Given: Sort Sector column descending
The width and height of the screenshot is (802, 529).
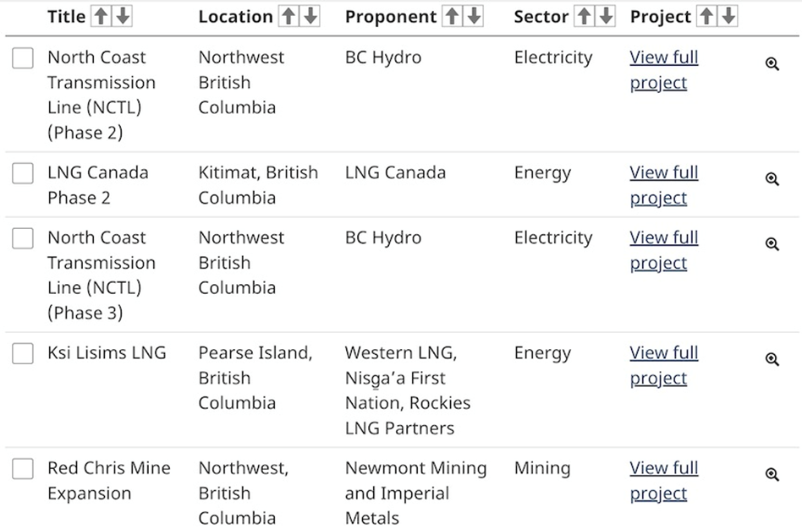Looking at the screenshot, I should coord(605,16).
